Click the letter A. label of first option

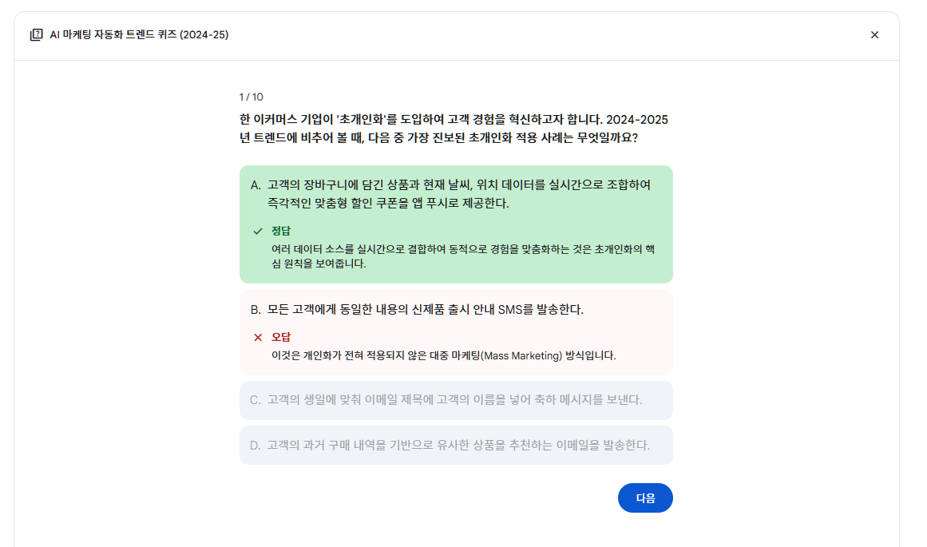256,185
